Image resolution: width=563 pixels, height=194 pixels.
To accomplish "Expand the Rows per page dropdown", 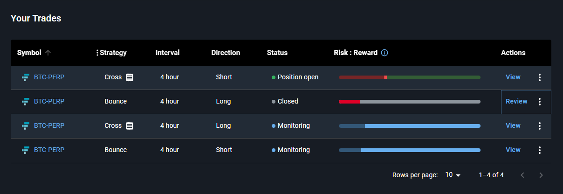I will pos(453,175).
